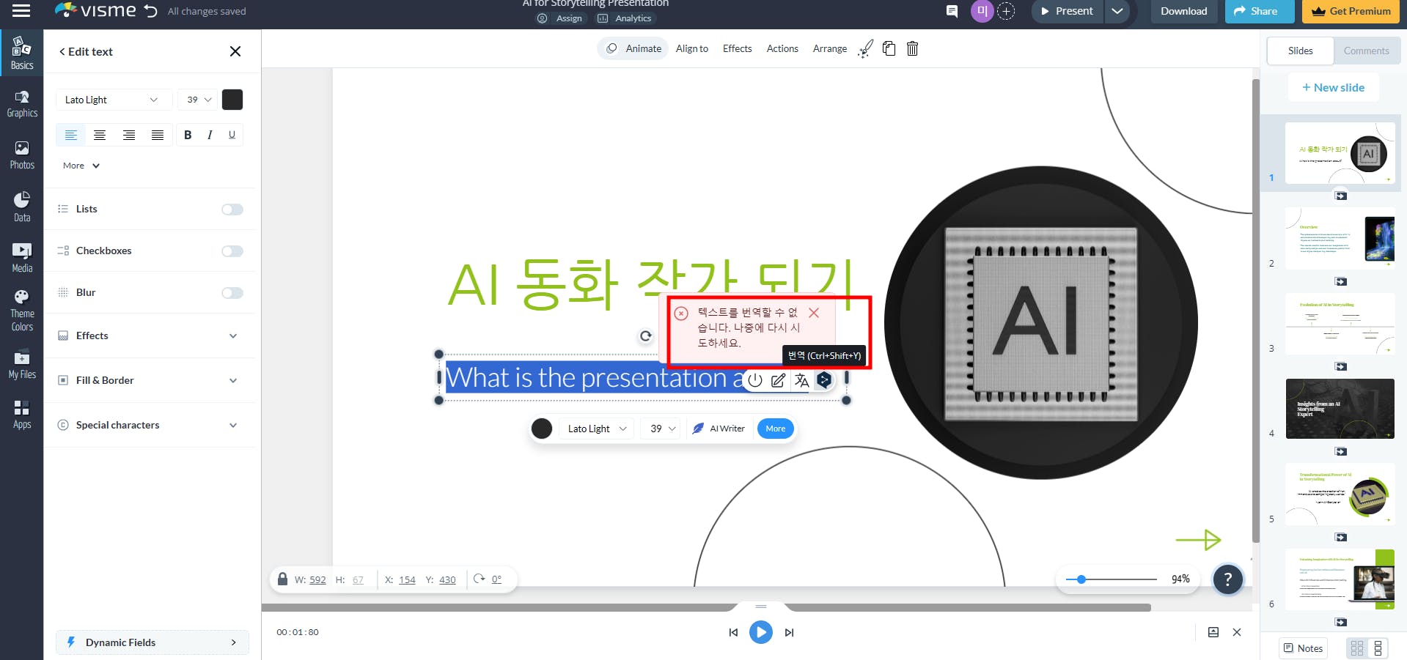1407x660 pixels.
Task: Toggle italic formatting
Action: point(210,135)
